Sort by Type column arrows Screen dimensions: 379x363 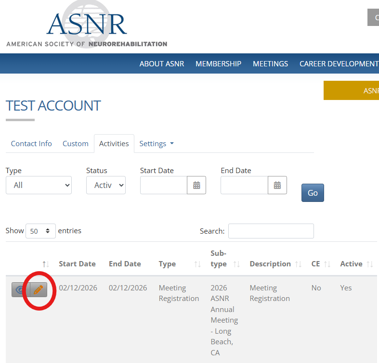click(197, 264)
